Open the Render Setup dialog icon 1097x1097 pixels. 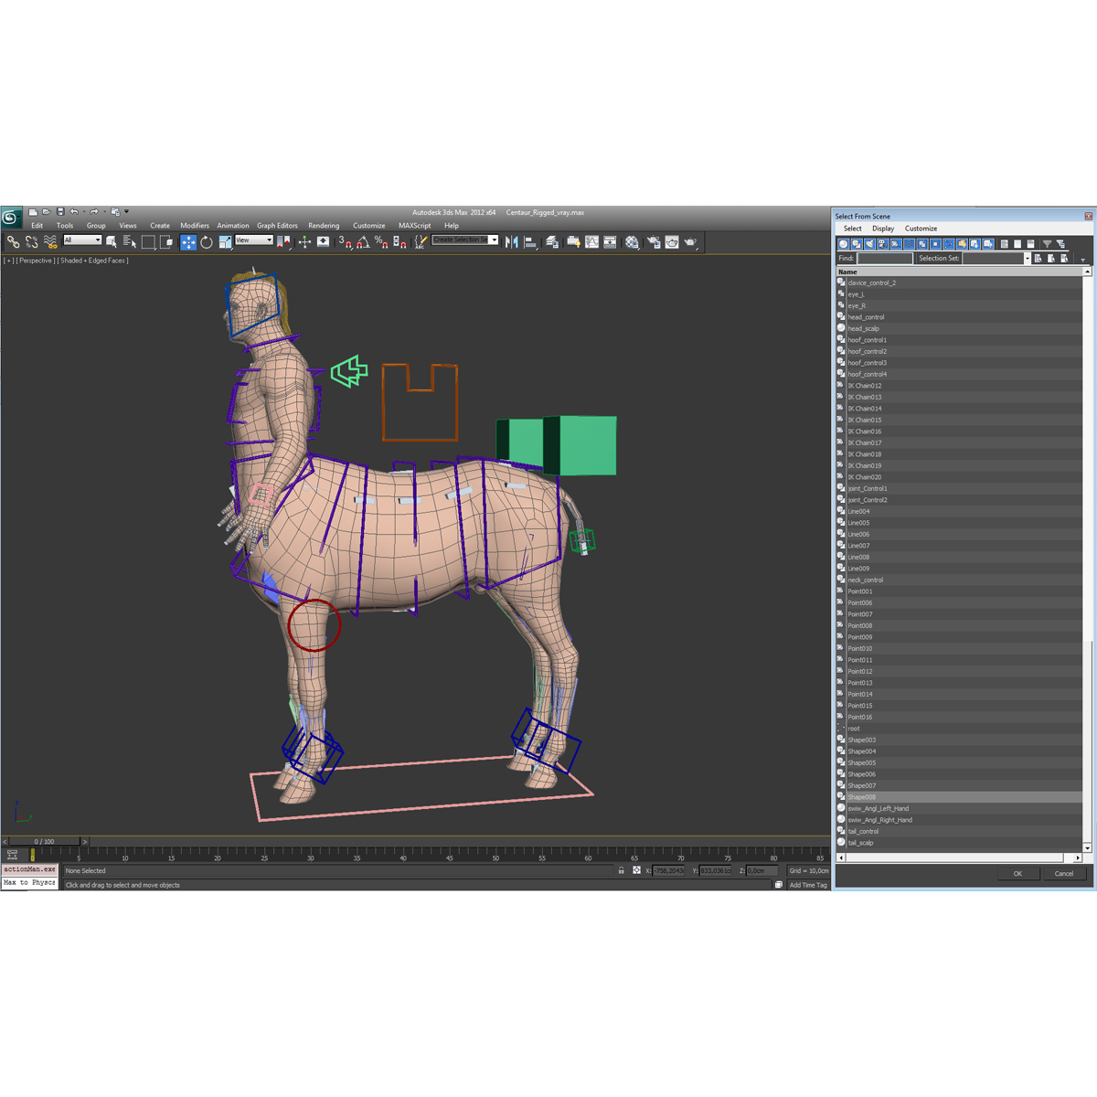[x=653, y=241]
